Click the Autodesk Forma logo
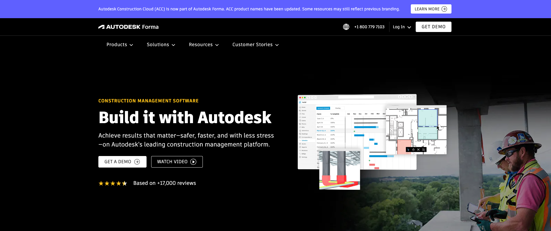The width and height of the screenshot is (551, 231). [128, 27]
